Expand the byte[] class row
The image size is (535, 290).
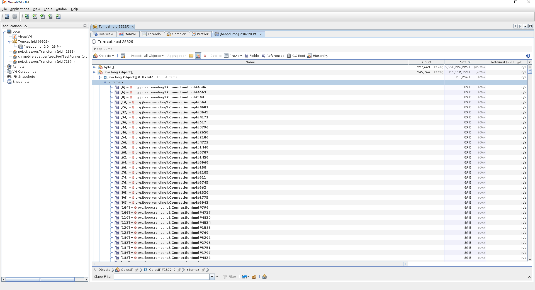(94, 67)
